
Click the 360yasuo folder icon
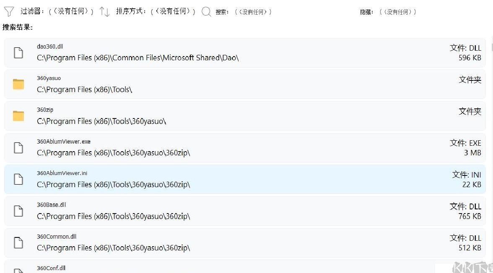pyautogui.click(x=18, y=84)
